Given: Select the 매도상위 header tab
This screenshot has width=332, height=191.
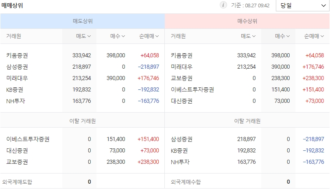Looking at the screenshot, I should (83, 21).
